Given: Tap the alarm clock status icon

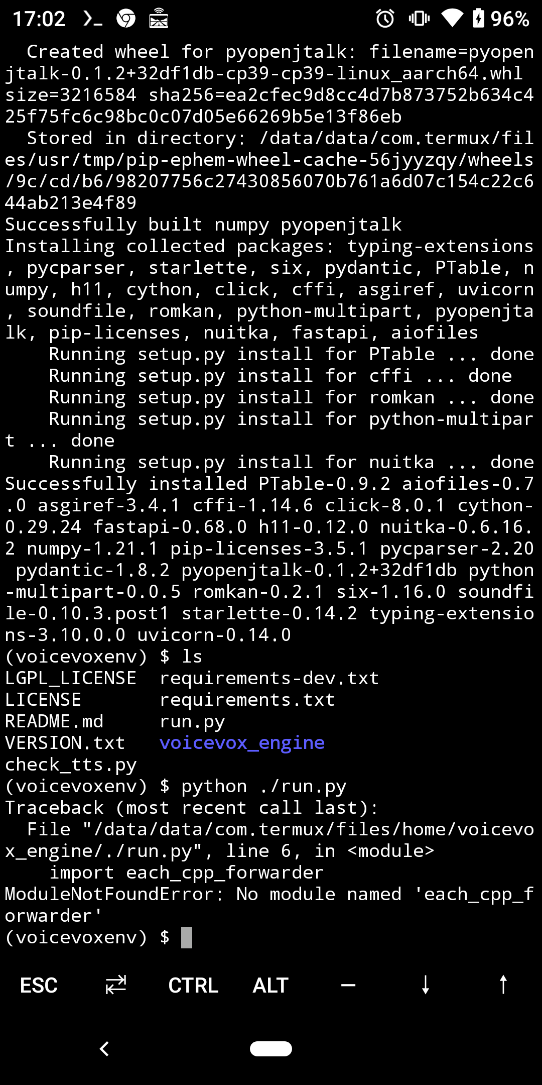Looking at the screenshot, I should pos(384,19).
